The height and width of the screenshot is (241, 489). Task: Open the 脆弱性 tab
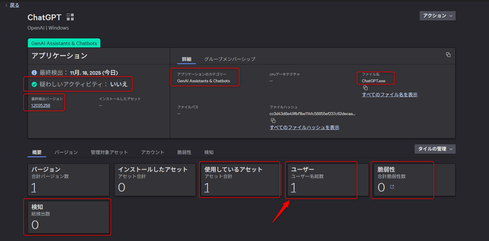tap(184, 152)
